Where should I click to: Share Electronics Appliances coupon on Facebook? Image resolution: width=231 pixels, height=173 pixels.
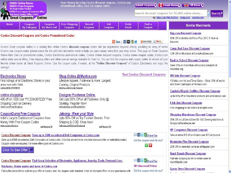pyautogui.click(x=139, y=160)
